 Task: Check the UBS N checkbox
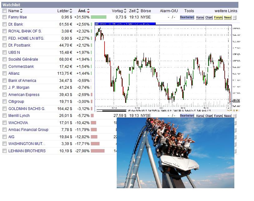pyautogui.click(x=5, y=53)
